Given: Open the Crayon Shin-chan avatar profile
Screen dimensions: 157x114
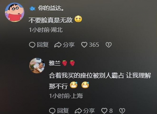Looking at the screenshot, I should click(15, 12).
